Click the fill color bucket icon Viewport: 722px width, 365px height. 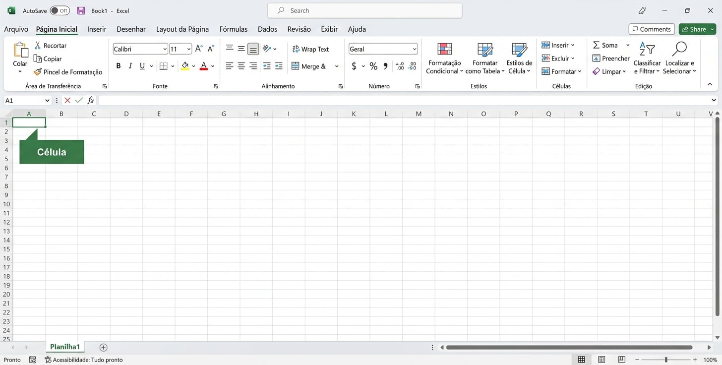(x=185, y=66)
